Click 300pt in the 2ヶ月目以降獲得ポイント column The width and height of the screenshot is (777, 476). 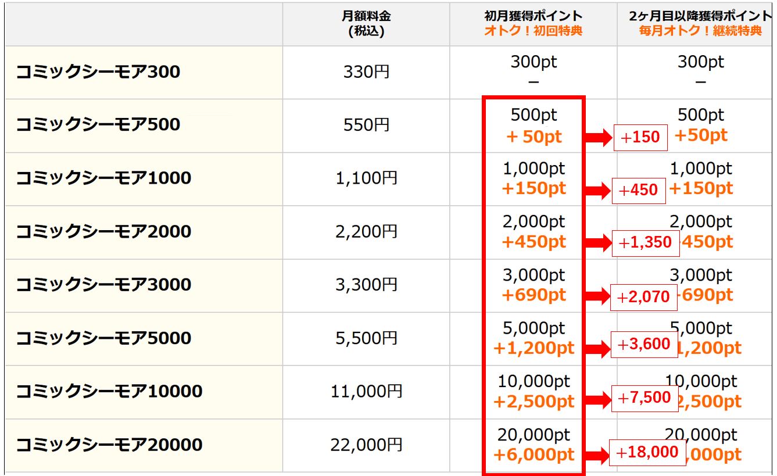[700, 62]
